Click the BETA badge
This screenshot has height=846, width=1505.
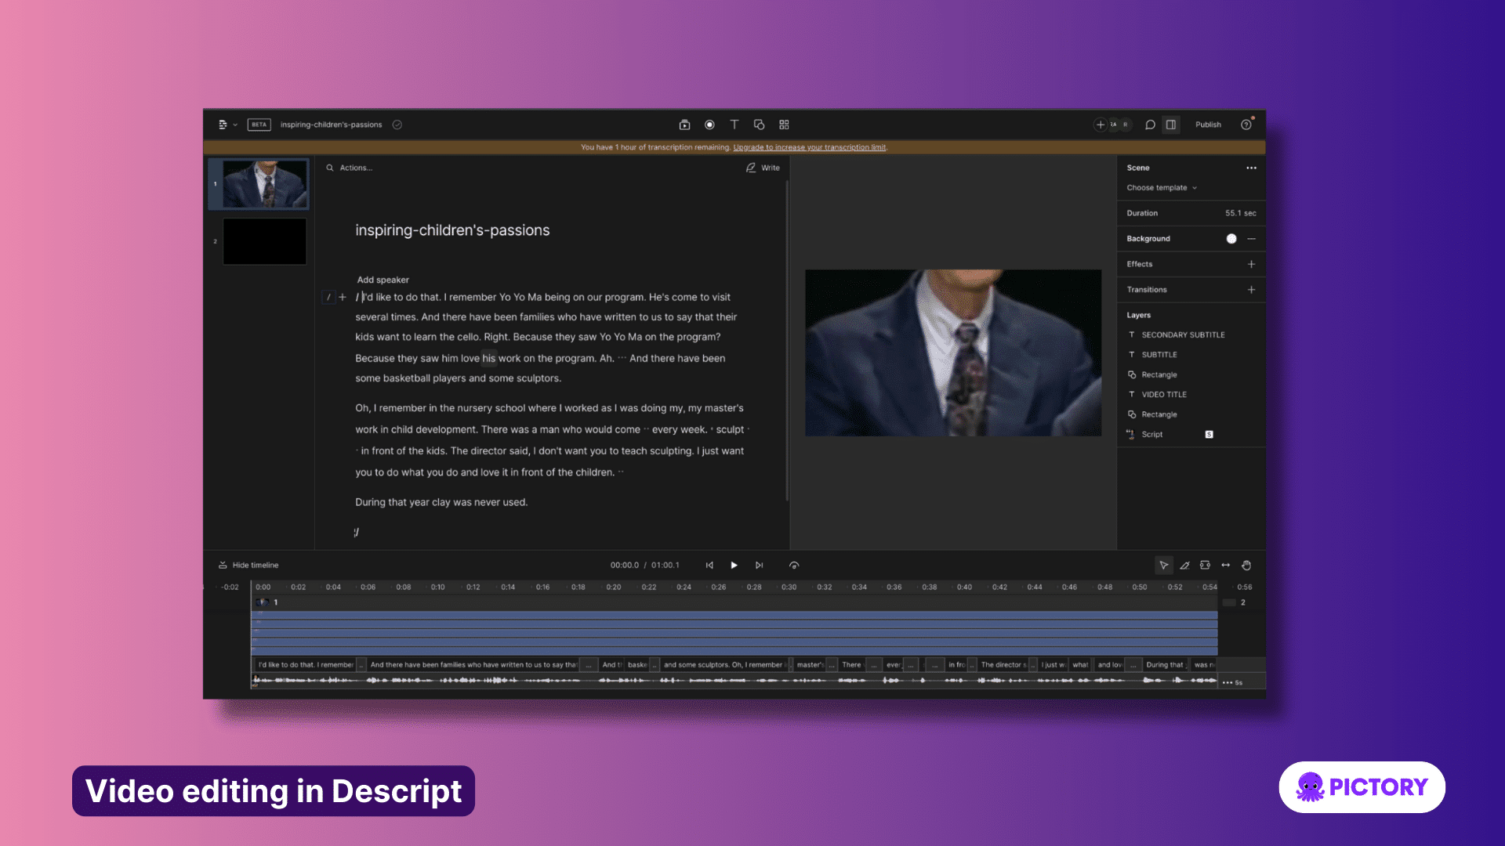(259, 125)
